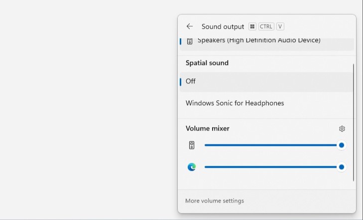Click the CTRL key shortcut badge
This screenshot has width=363, height=220.
(x=266, y=26)
